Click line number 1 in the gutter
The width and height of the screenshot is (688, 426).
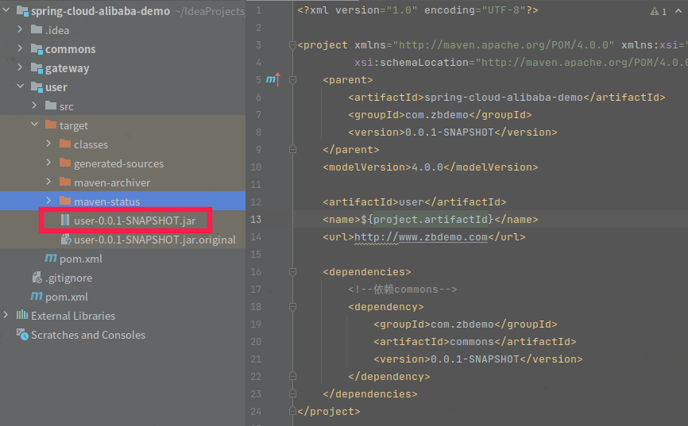[x=258, y=10]
